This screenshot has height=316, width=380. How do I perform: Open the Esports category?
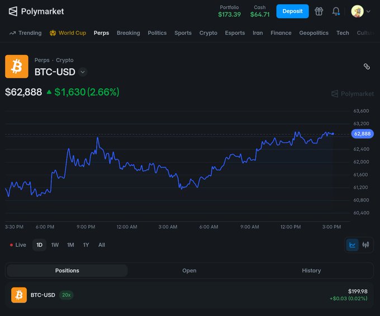click(235, 33)
